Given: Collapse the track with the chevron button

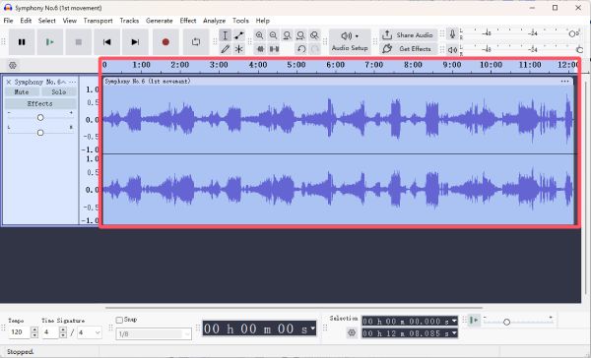Looking at the screenshot, I should 64,82.
